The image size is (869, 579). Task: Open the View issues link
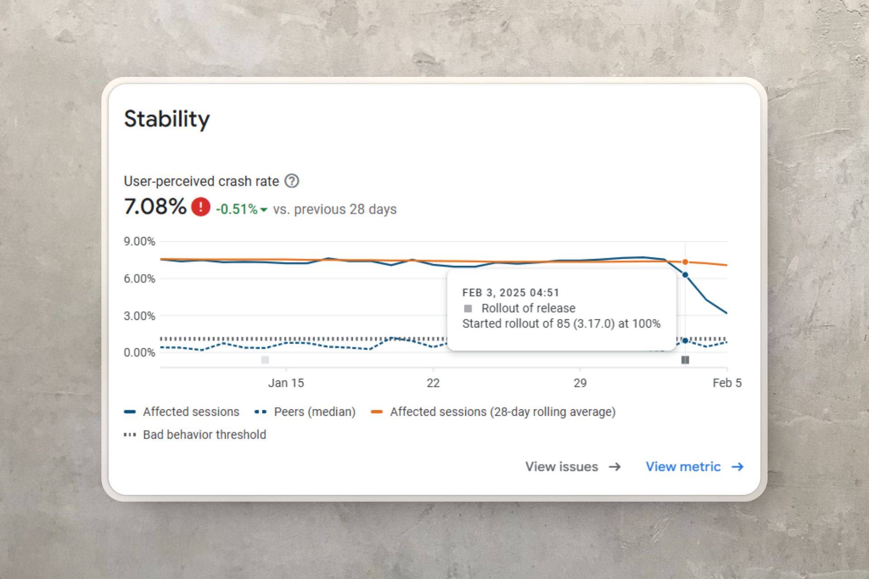(562, 467)
